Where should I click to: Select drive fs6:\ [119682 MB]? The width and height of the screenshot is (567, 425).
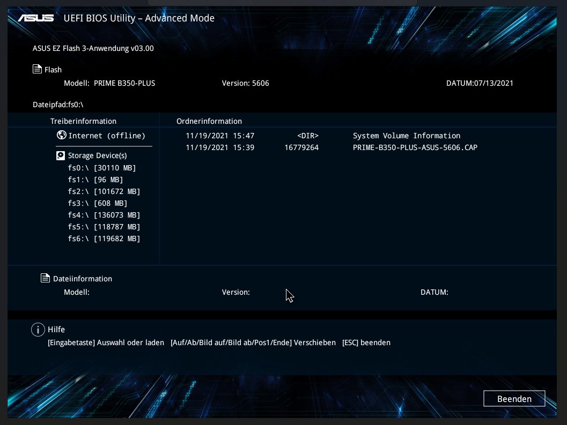104,238
